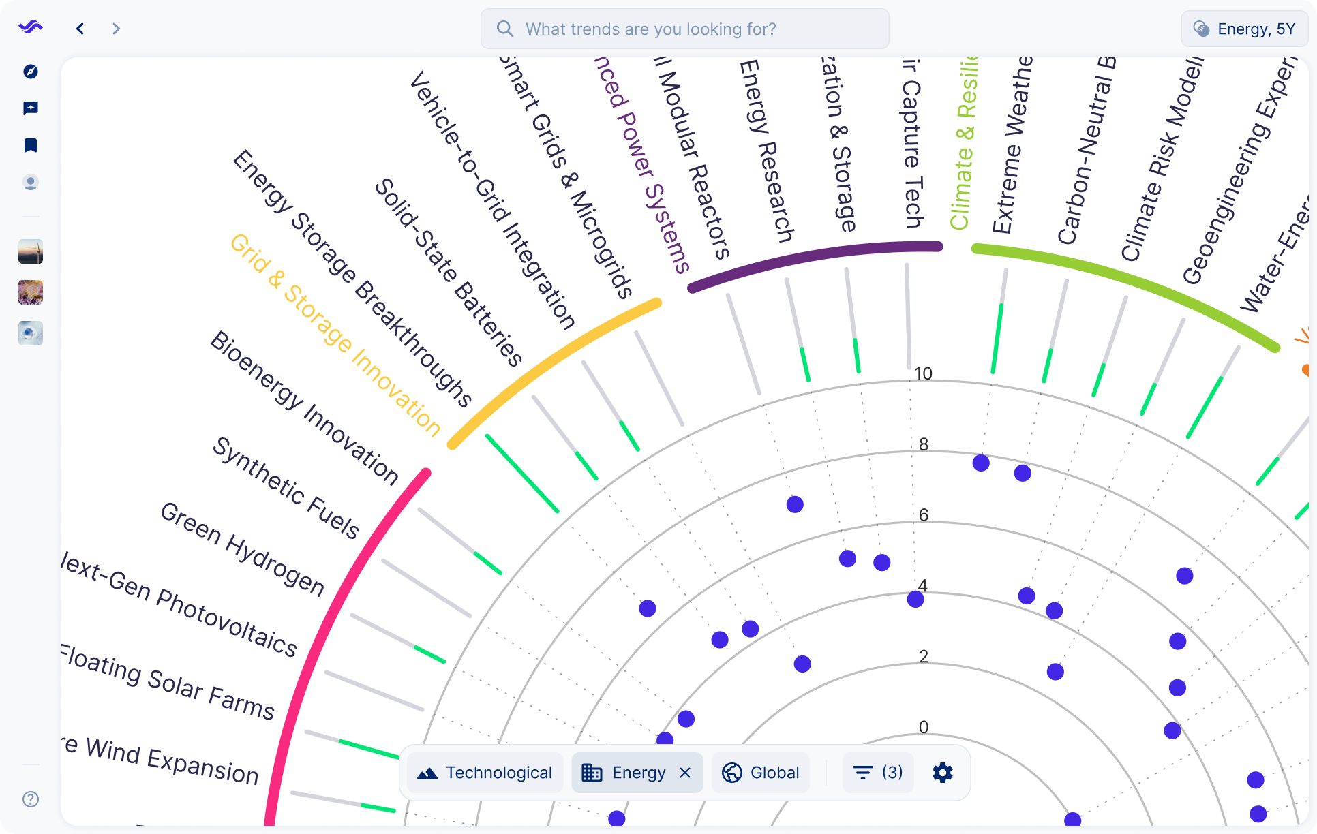Click the help question mark icon
Viewport: 1317px width, 834px height.
click(31, 799)
